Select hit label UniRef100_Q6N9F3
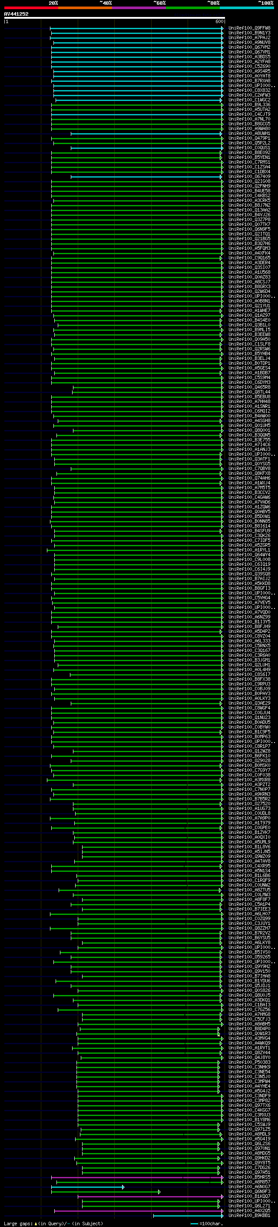 click(249, 1191)
